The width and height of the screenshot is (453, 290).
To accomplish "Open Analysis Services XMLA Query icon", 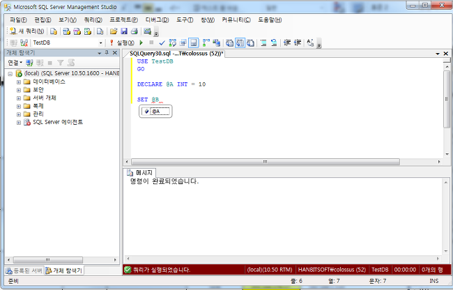I will (88, 31).
